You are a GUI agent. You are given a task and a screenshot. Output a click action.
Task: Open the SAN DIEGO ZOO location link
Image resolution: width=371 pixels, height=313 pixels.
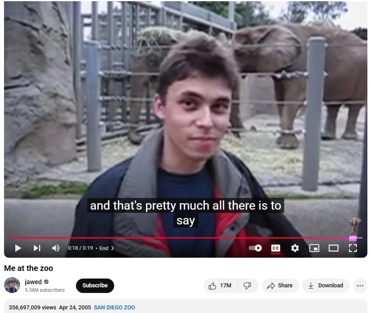pyautogui.click(x=114, y=307)
